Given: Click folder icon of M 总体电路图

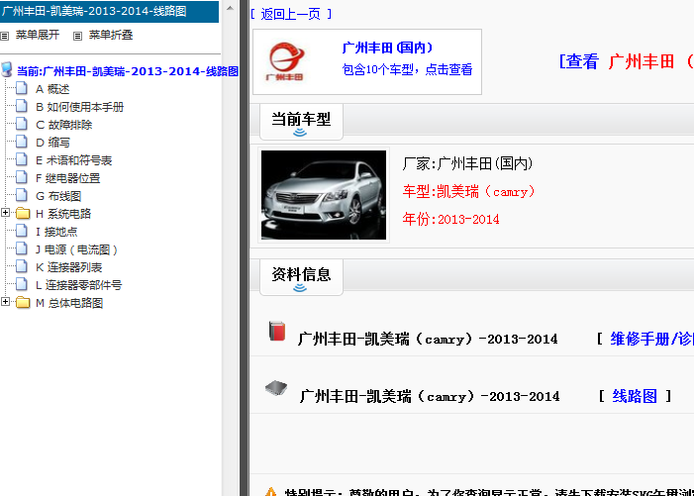Looking at the screenshot, I should click(x=23, y=303).
